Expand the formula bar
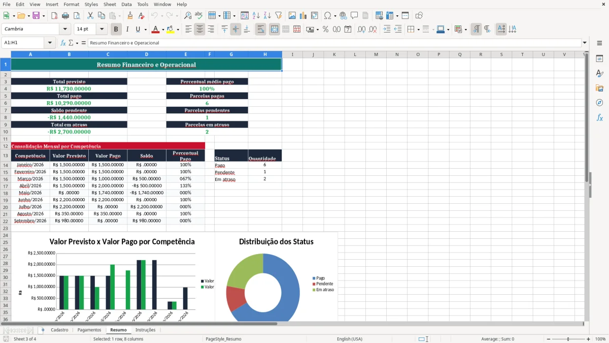 [585, 43]
